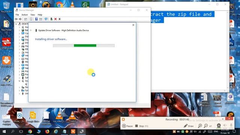240x135 pixels.
Task: Switch to Notepad on the taskbar
Action: coord(64,132)
